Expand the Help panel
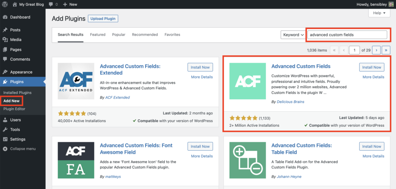This screenshot has height=189, width=396. (x=379, y=13)
